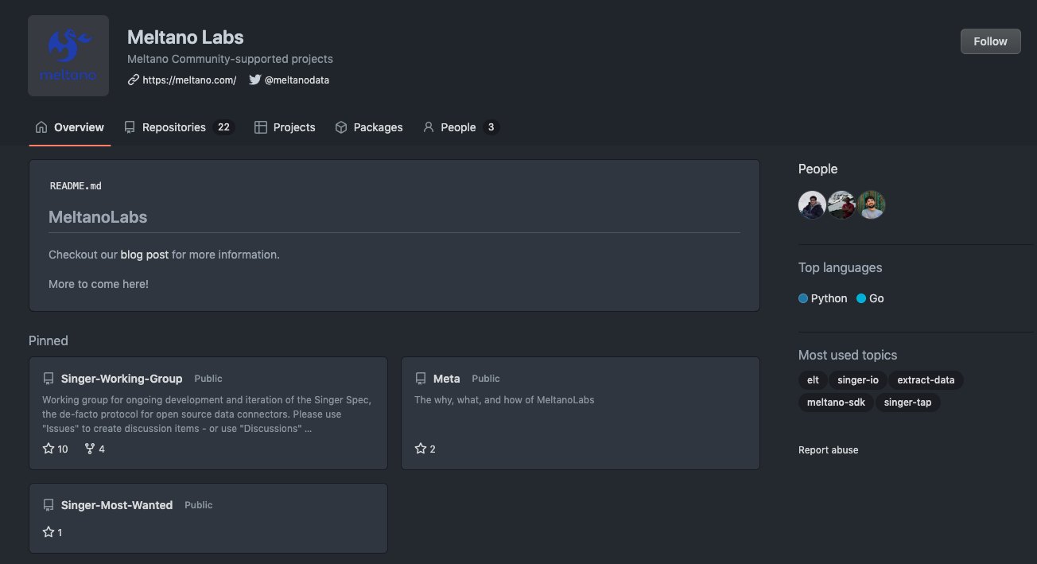
Task: Click the Follow button
Action: tap(990, 41)
